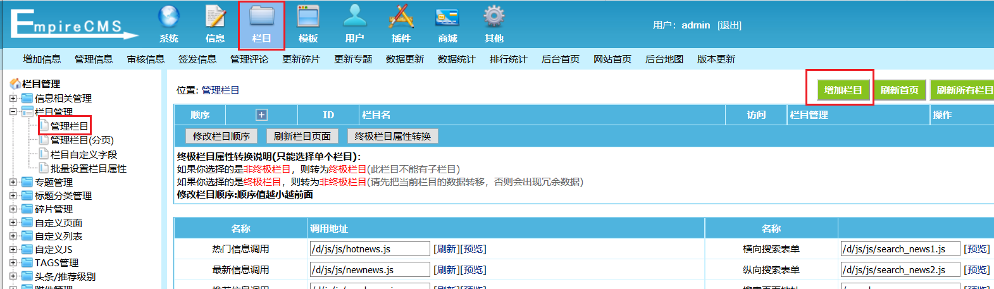This screenshot has height=289, width=994.
Task: Select 管理栏目(分页) in tree
Action: point(82,140)
